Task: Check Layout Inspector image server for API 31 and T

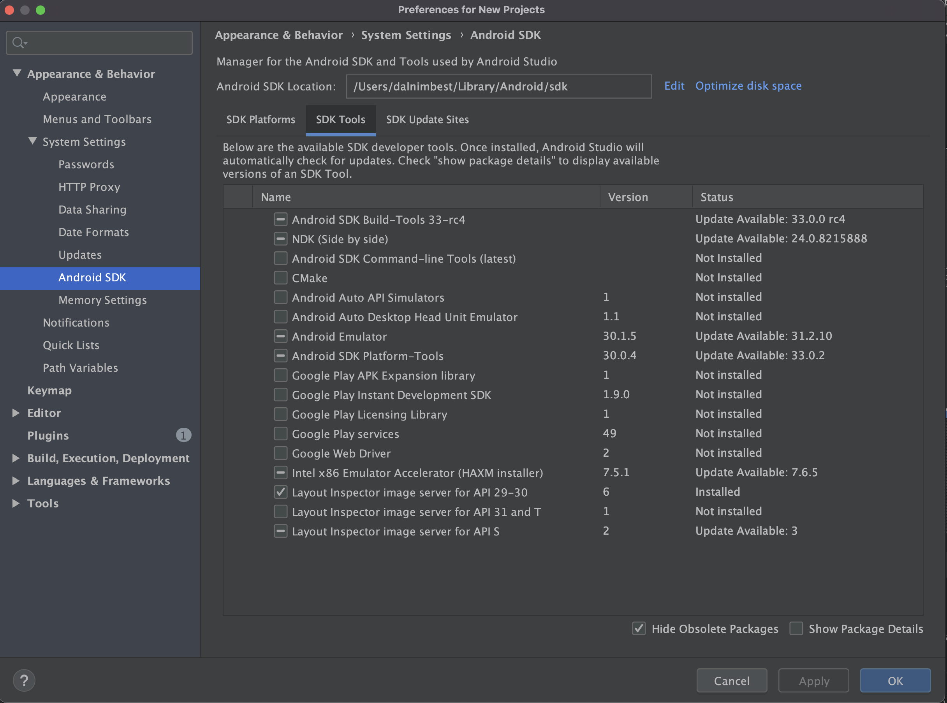Action: click(x=281, y=512)
